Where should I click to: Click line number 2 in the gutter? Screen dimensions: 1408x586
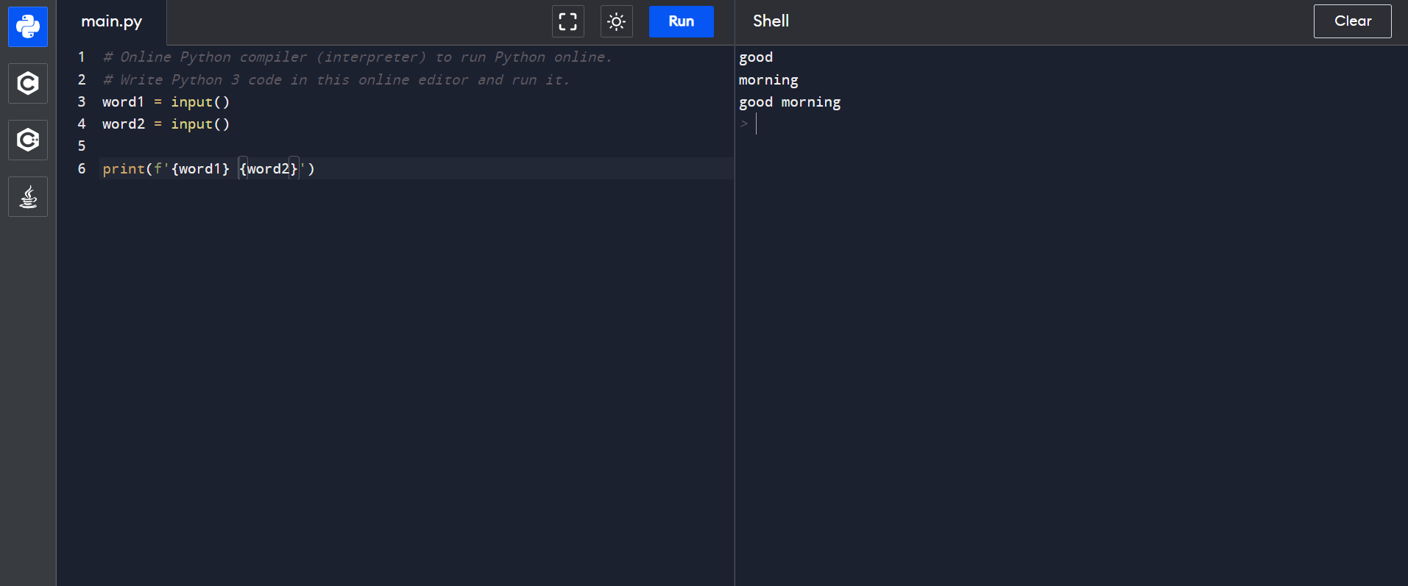coord(82,80)
